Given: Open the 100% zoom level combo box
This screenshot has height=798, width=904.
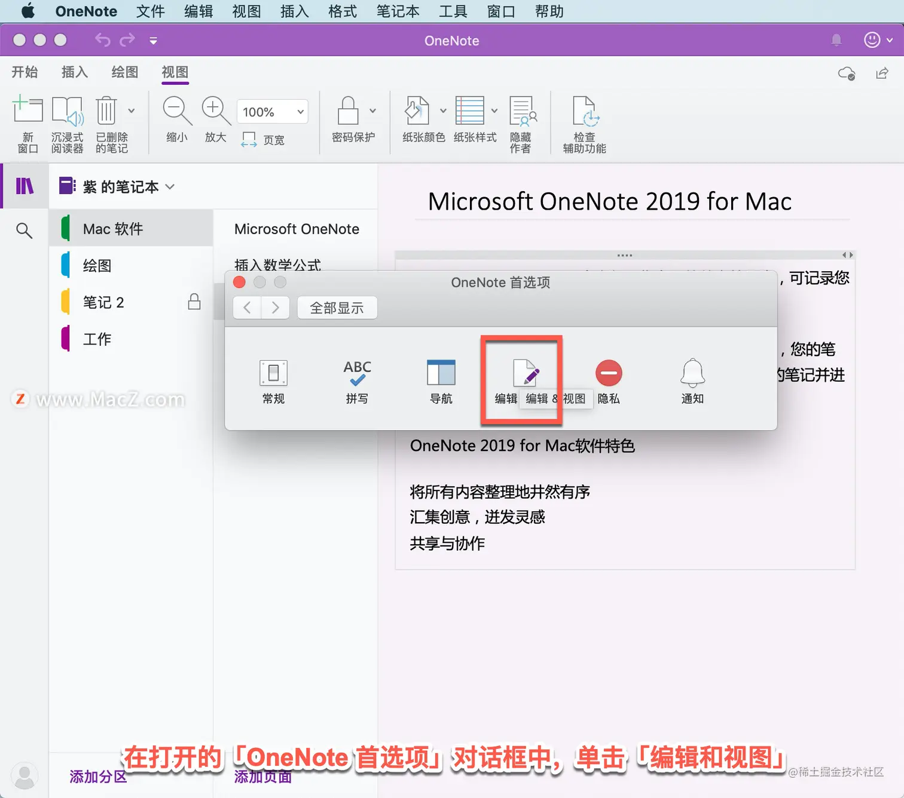Looking at the screenshot, I should tap(273, 112).
